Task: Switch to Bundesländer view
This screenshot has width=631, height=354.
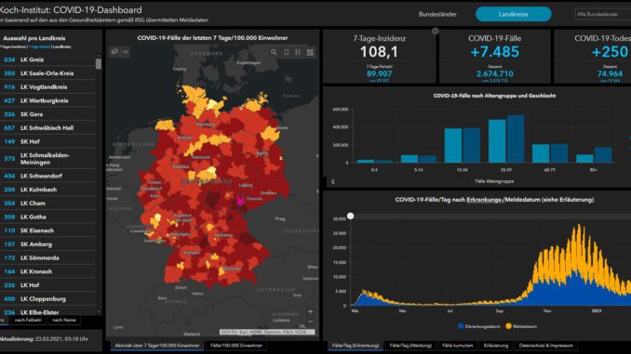Action: [437, 14]
